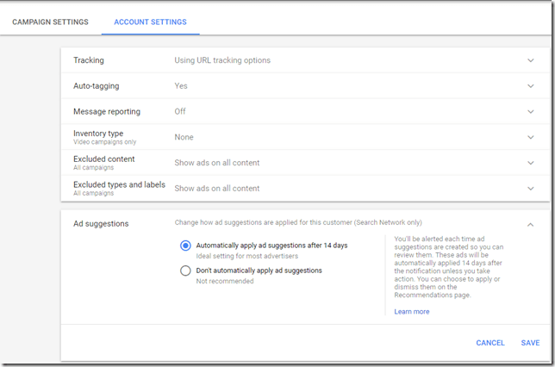Click the Cancel button
The image size is (555, 367).
(x=490, y=343)
